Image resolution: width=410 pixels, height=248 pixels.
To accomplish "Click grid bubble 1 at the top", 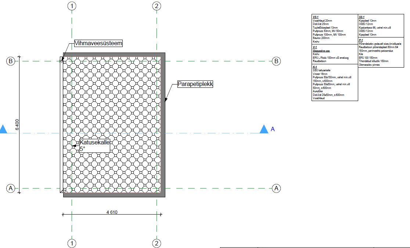I will [x=72, y=6].
